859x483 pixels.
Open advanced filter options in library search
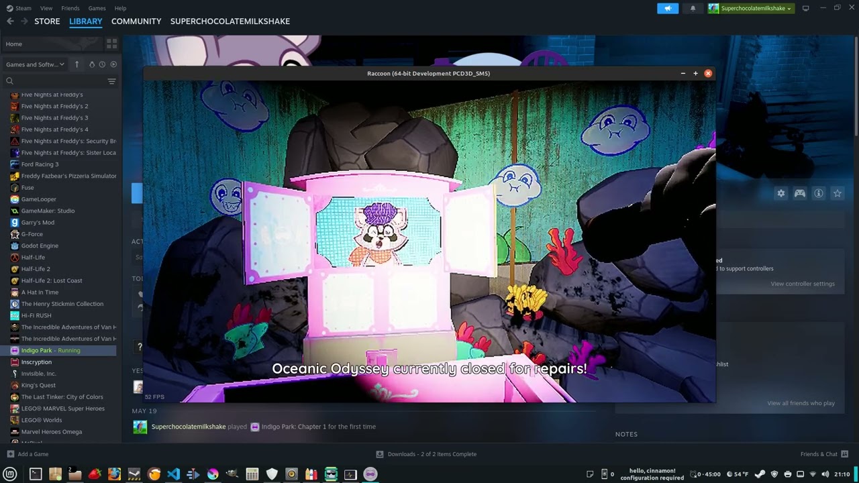click(x=111, y=81)
